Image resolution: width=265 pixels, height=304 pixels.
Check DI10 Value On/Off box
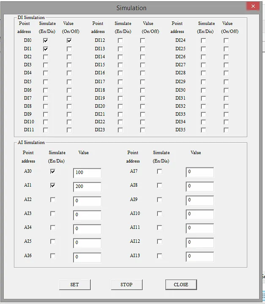(69, 122)
